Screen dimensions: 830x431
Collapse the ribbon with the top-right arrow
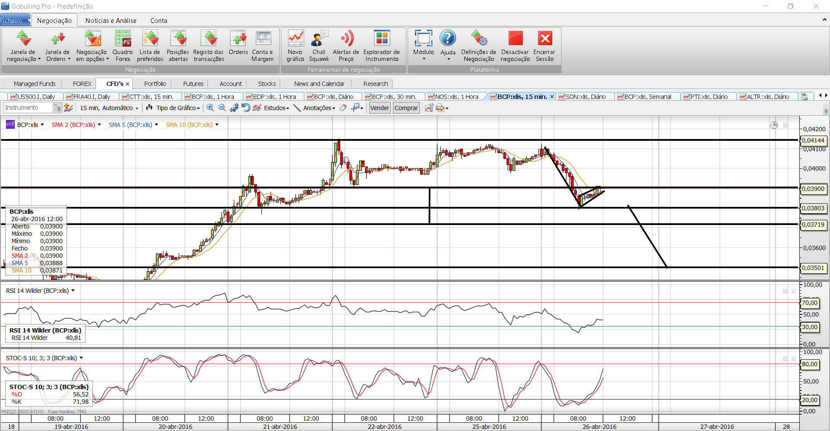(824, 20)
